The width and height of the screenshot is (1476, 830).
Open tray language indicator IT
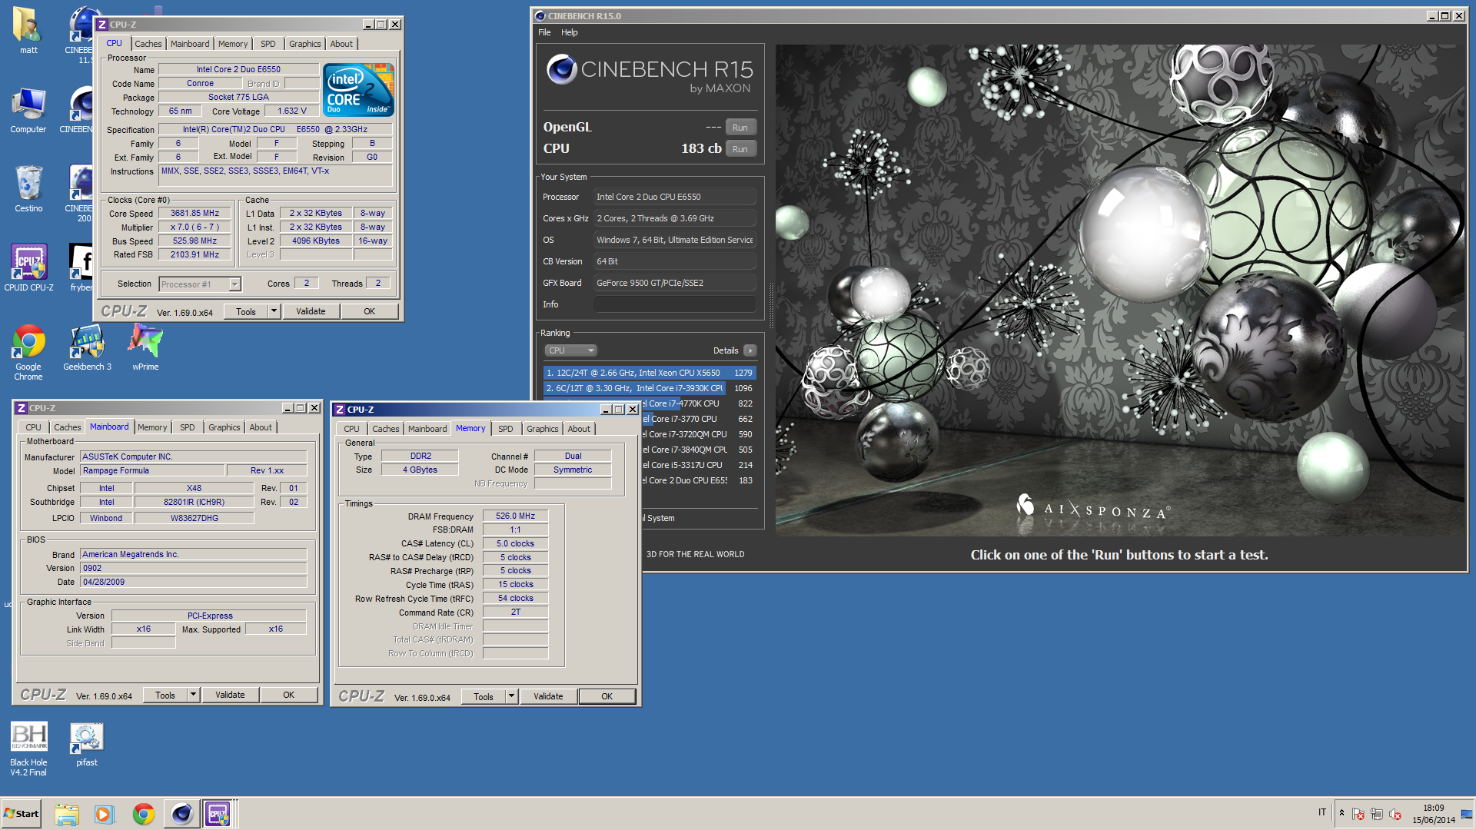[x=1322, y=812]
